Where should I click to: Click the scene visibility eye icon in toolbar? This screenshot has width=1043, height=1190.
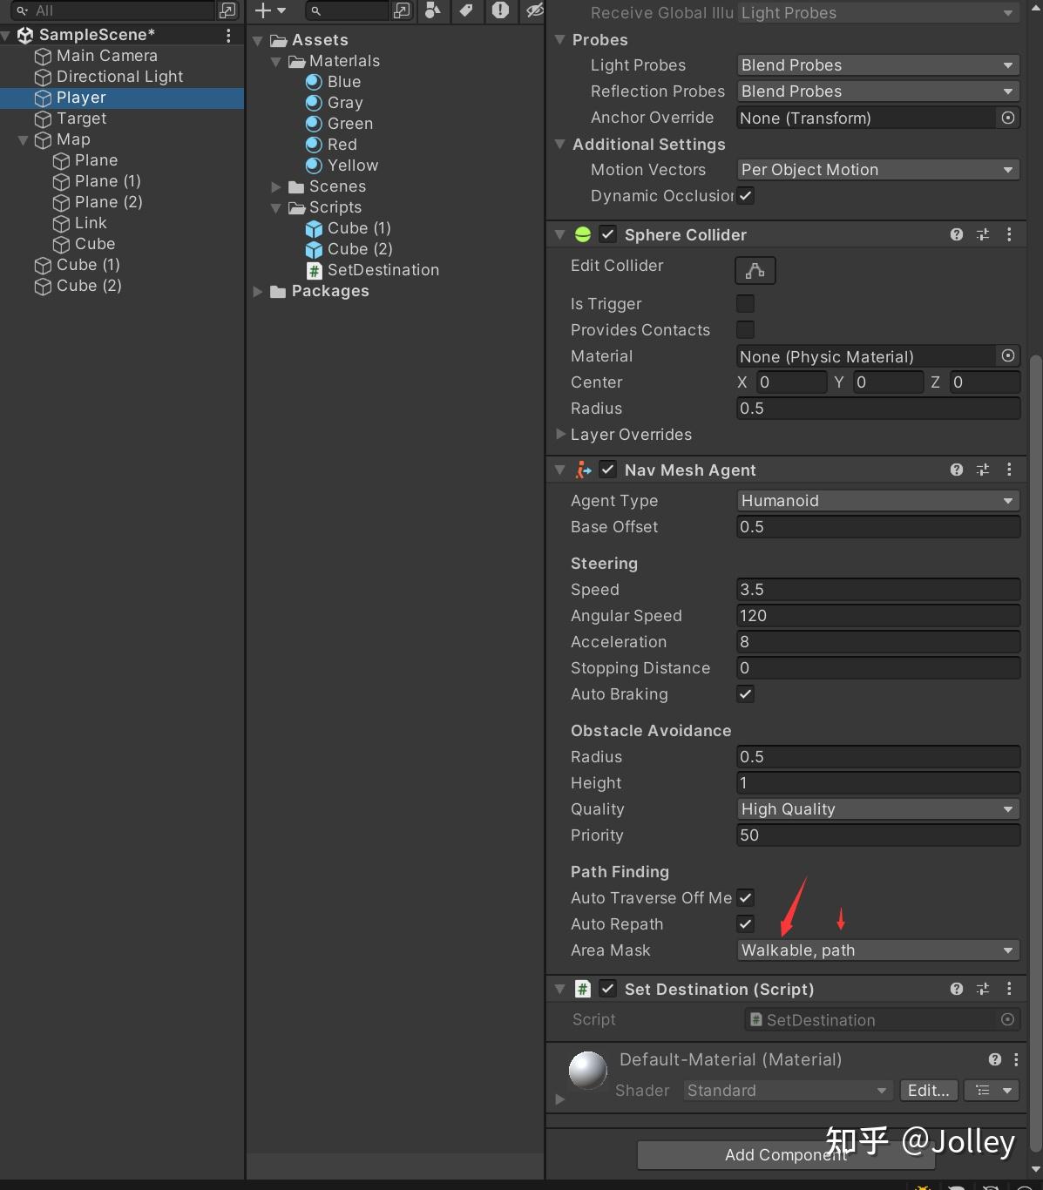click(532, 11)
